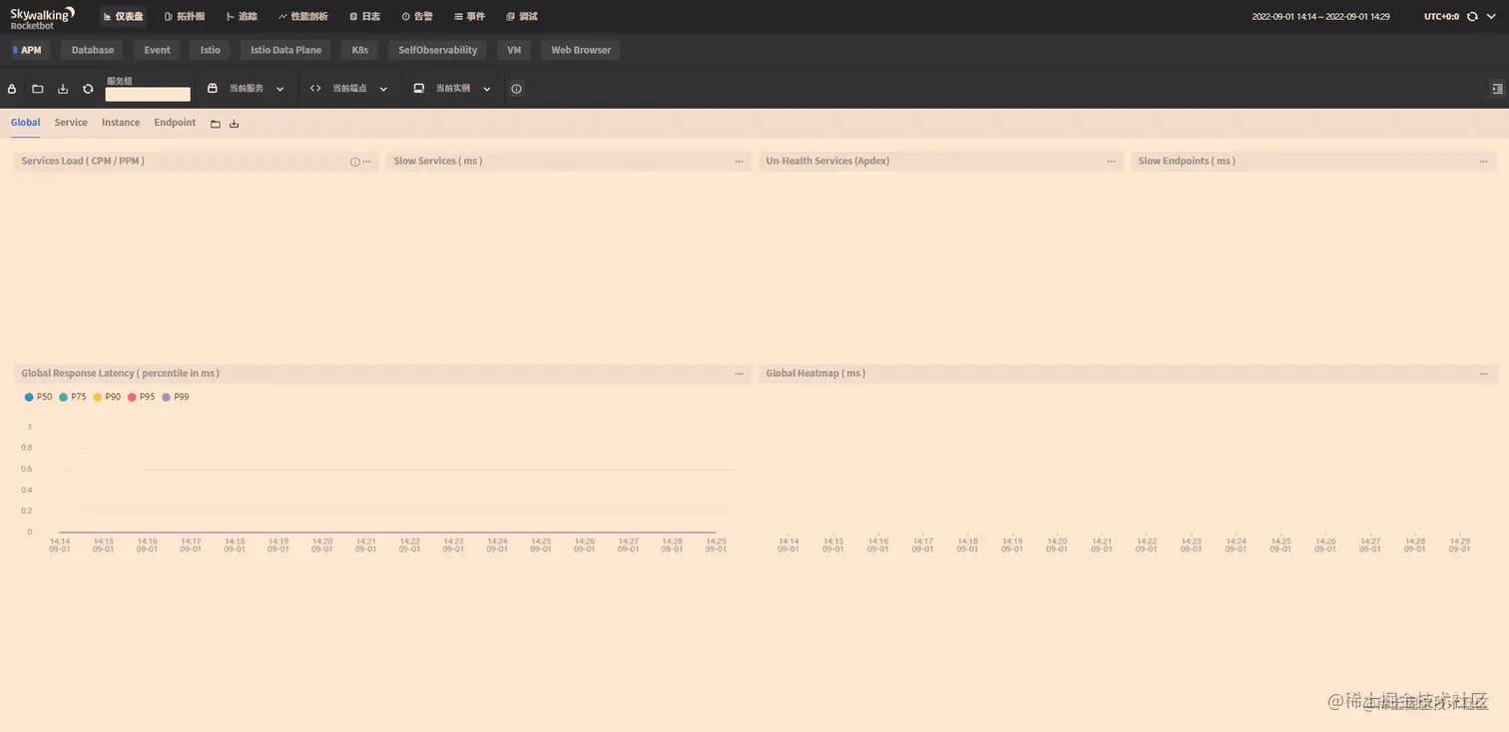The image size is (1509, 732).
Task: Click into the 服务组 service group field
Action: tap(148, 95)
